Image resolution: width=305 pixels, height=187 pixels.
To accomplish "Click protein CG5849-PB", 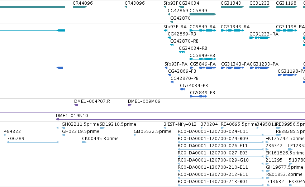I will point(202,93).
